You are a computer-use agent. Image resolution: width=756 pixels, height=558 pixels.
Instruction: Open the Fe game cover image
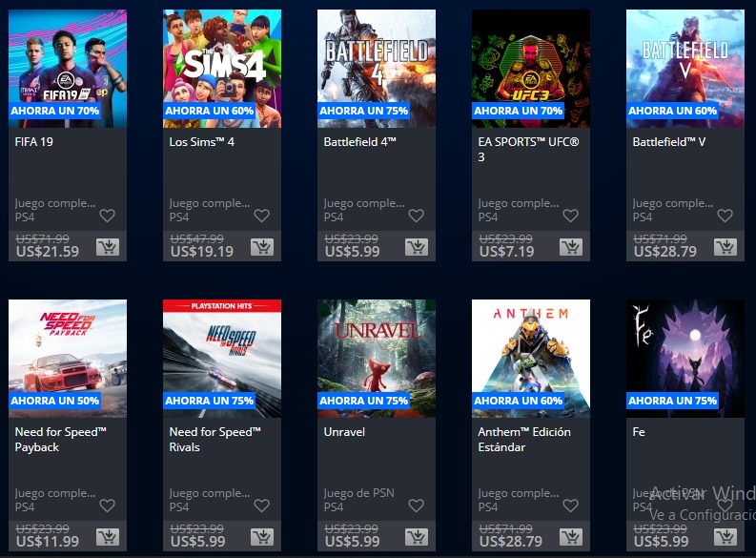tap(685, 359)
